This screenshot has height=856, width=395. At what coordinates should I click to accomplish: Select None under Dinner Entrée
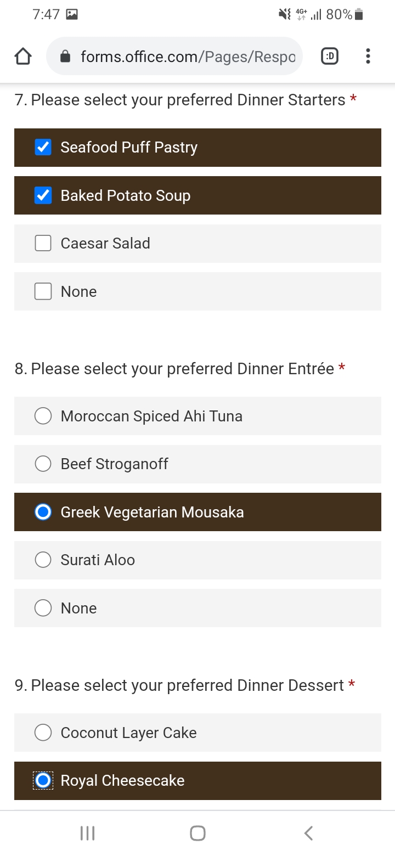43,608
